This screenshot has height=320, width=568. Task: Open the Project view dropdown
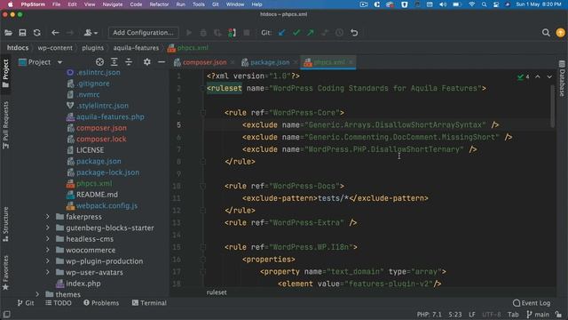point(40,62)
